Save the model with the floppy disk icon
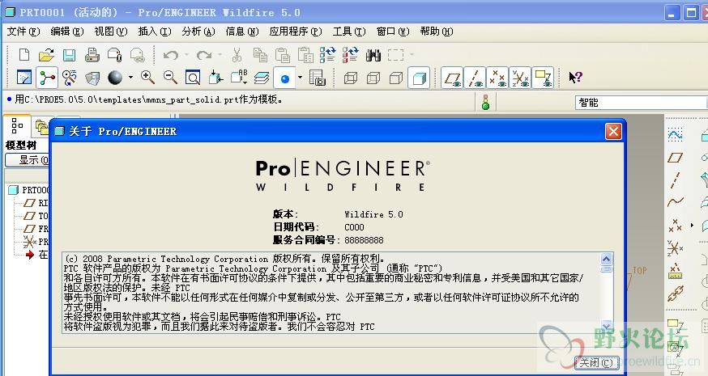 (x=69, y=55)
